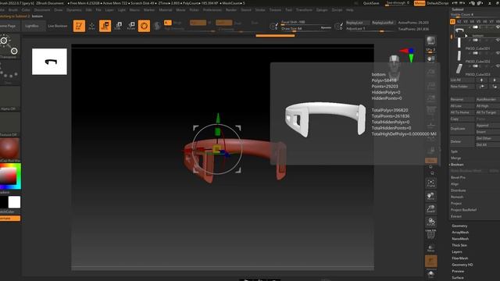The image size is (500, 281).
Task: Activate the Move gizmo icon
Action: (x=105, y=26)
